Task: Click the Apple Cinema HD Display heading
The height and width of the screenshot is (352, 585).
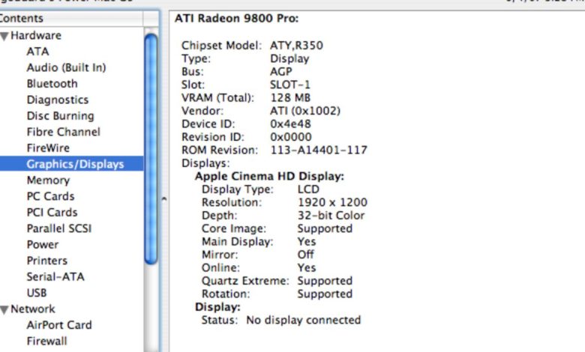Action: [x=269, y=176]
